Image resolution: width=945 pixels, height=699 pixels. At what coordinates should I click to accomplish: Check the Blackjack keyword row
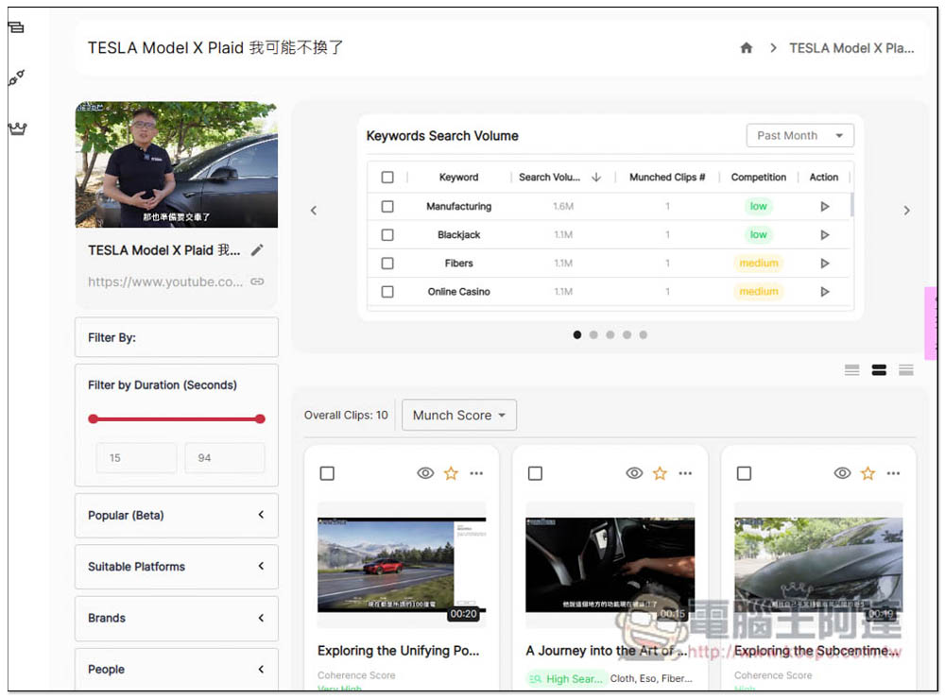tap(387, 234)
